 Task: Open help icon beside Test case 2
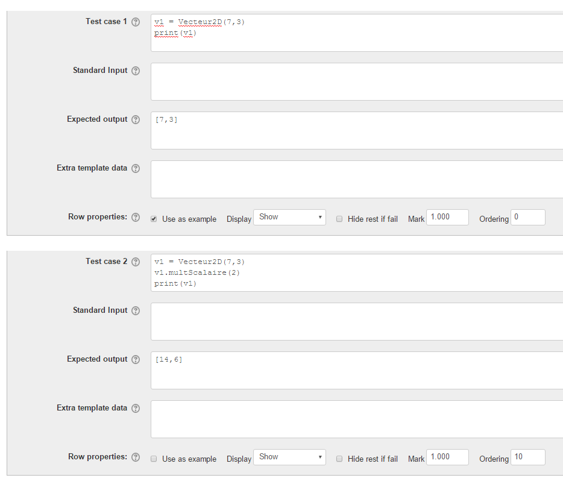tap(136, 262)
